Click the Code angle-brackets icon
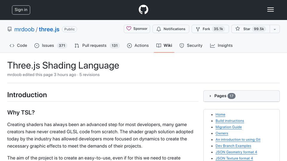 (x=12, y=45)
